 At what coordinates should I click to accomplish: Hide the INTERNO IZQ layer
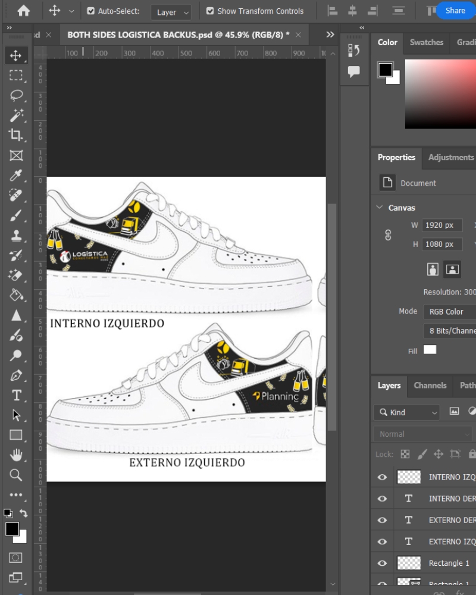coord(382,477)
